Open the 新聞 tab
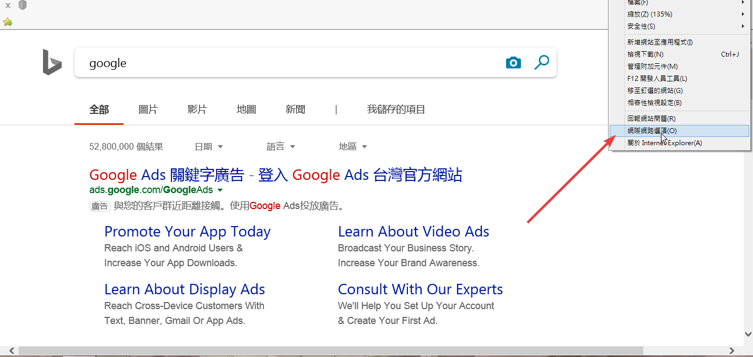The image size is (753, 357). (295, 109)
